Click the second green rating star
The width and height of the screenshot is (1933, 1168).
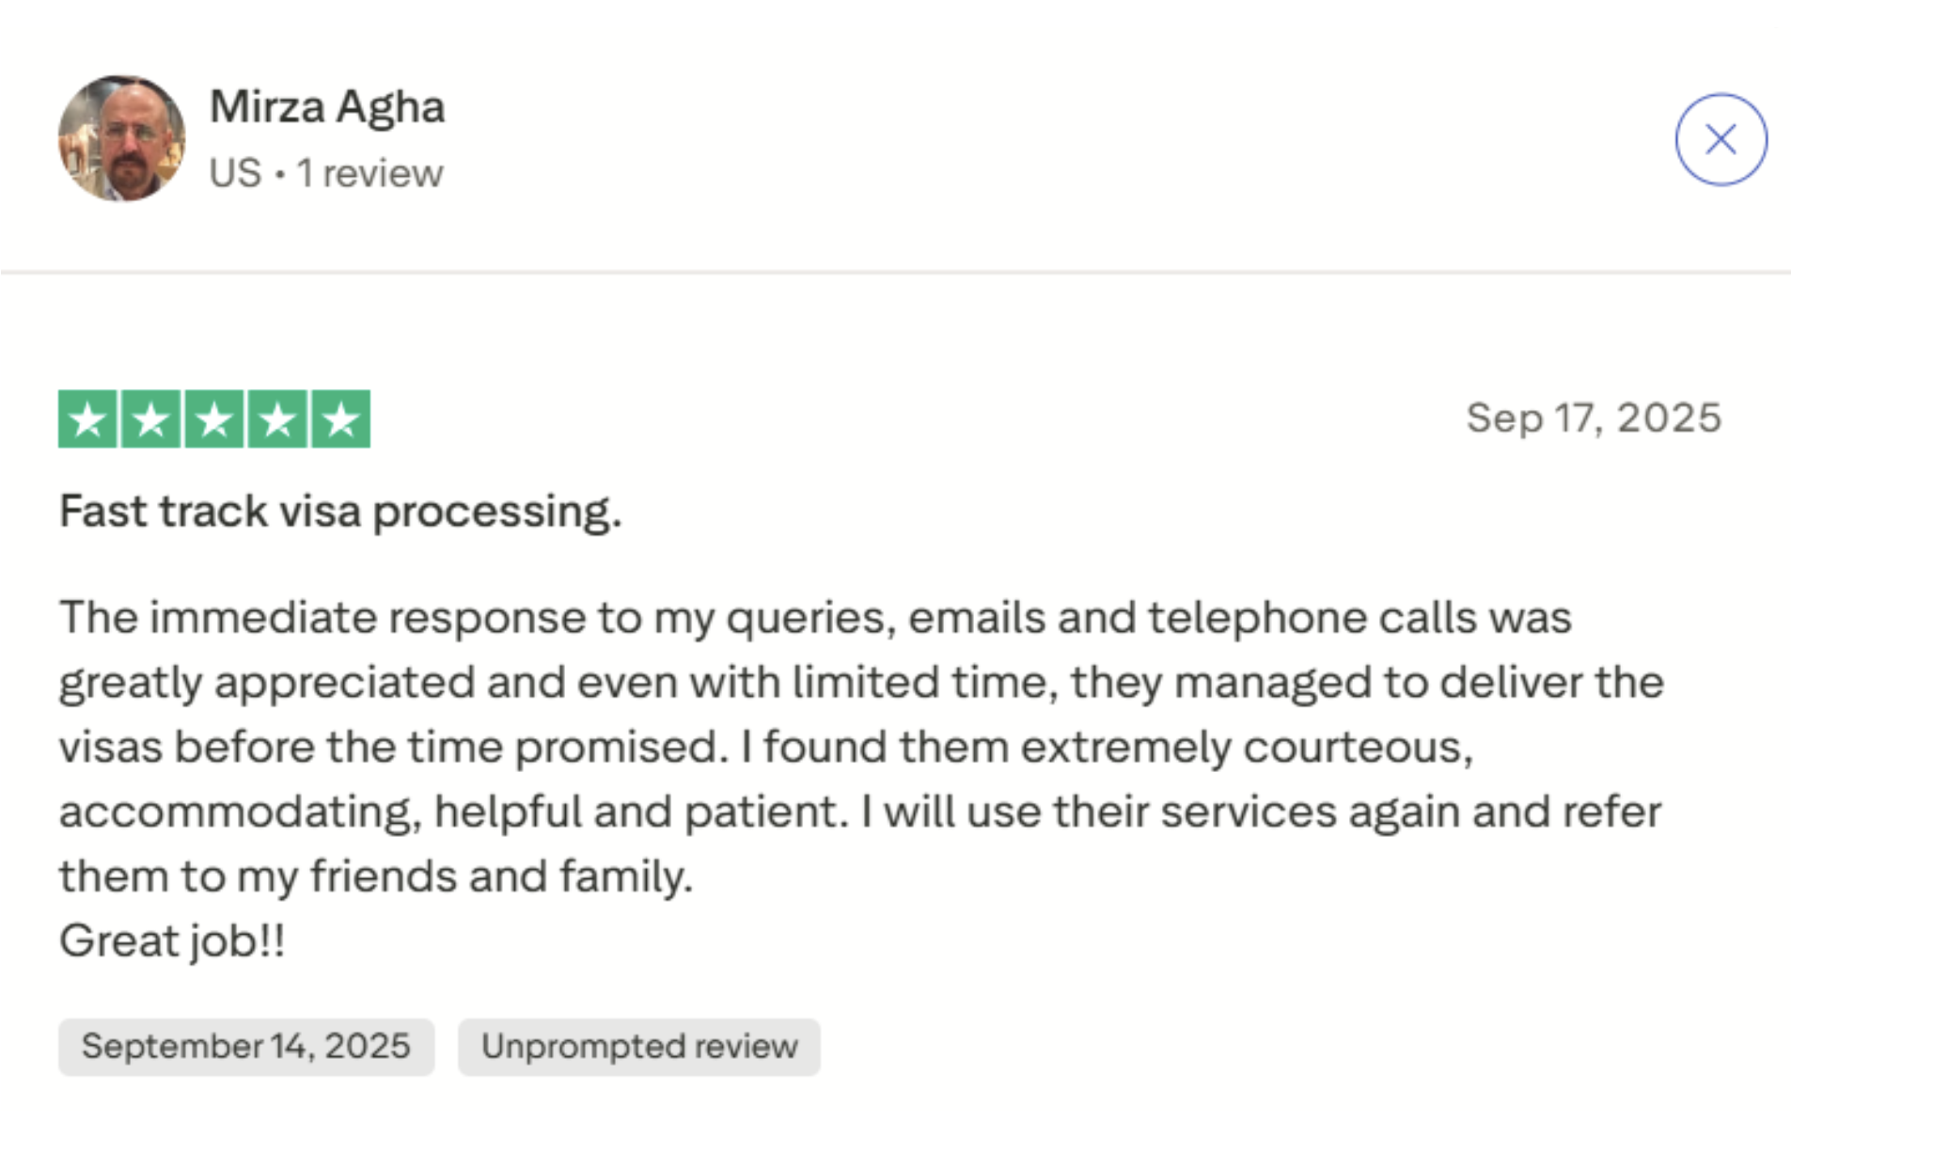click(150, 419)
